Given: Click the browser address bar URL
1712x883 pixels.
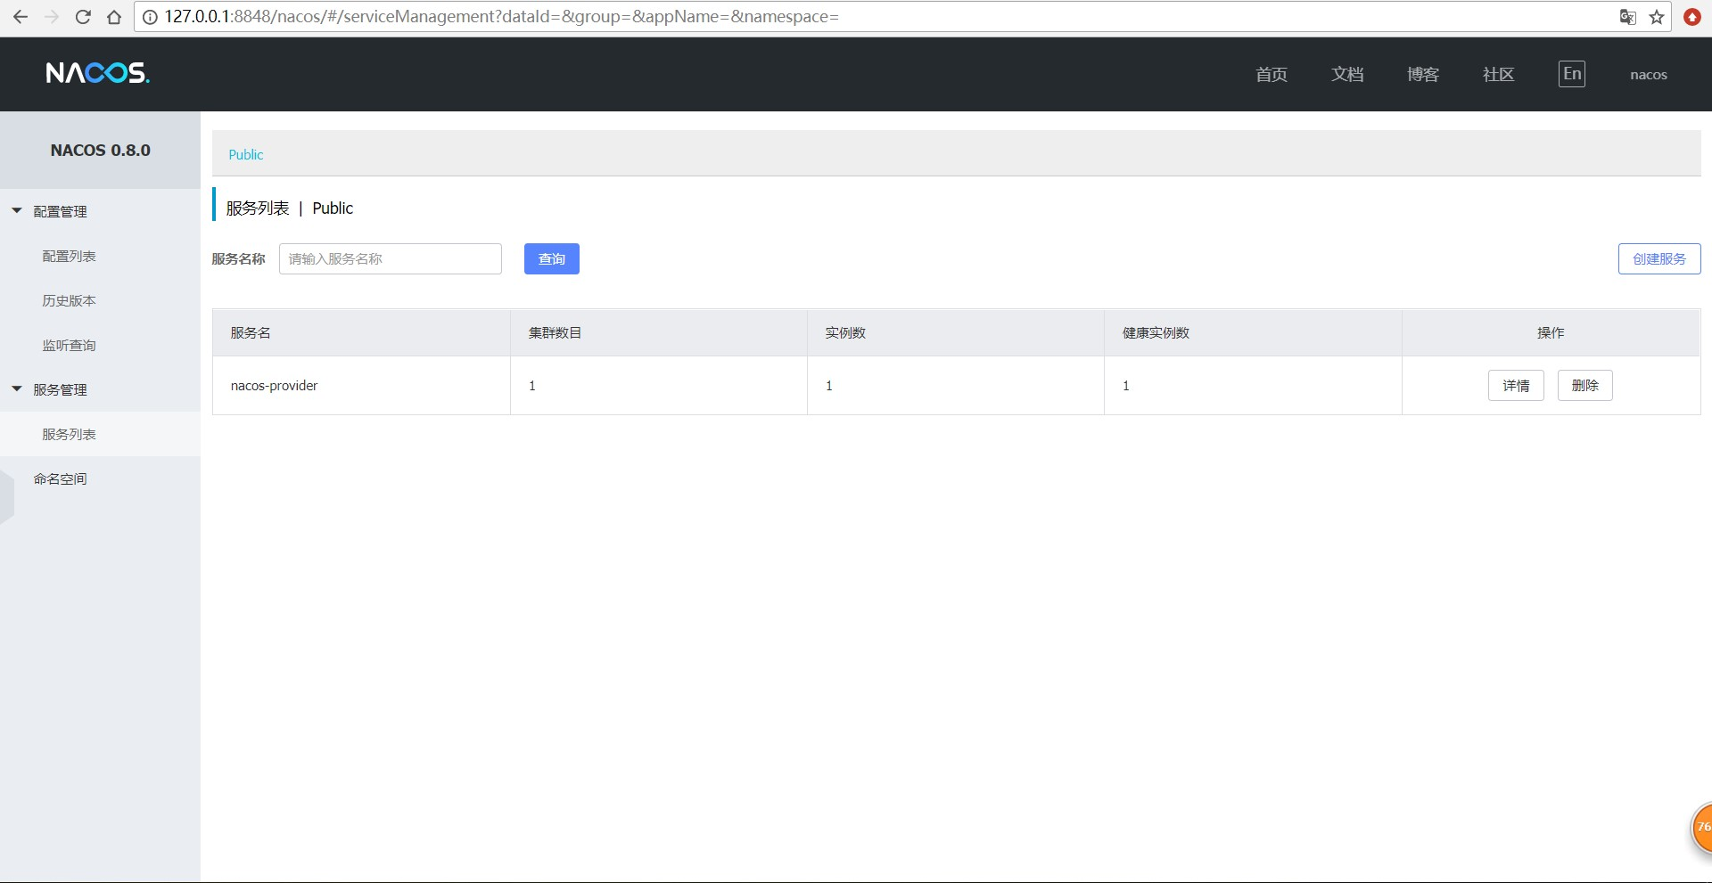Looking at the screenshot, I should 501,17.
